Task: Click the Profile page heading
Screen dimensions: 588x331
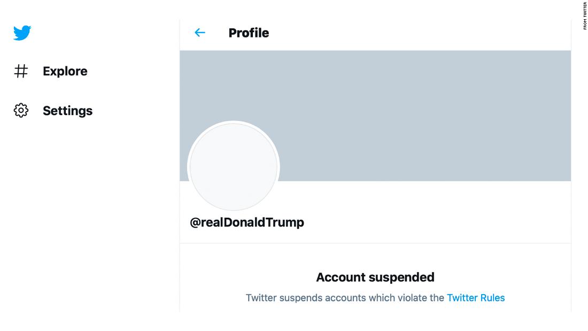Action: coord(249,33)
